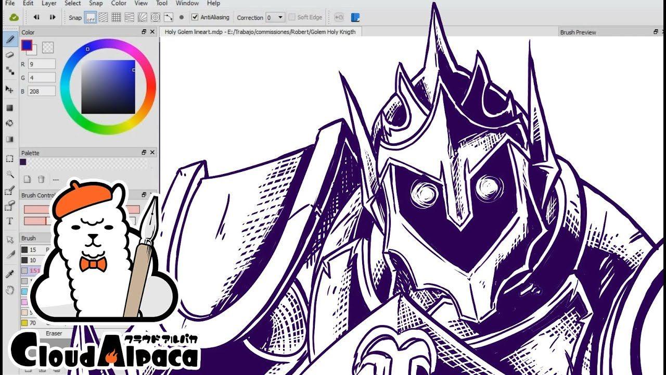Delete palette color with trash icon

tap(41, 179)
